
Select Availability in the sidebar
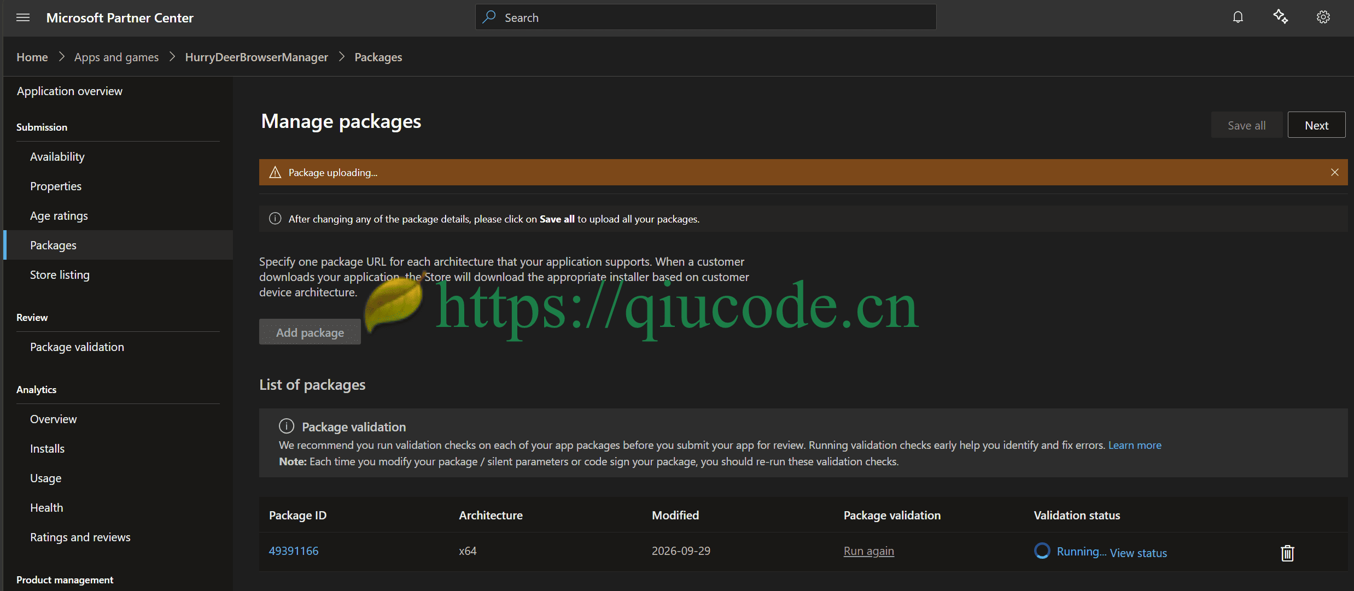pyautogui.click(x=57, y=156)
